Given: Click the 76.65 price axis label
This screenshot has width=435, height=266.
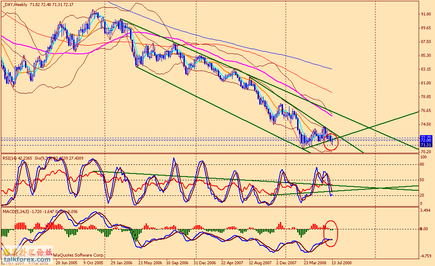Looking at the screenshot, I should pos(426,110).
